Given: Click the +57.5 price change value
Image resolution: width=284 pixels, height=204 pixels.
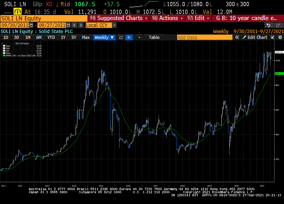Looking at the screenshot, I should pyautogui.click(x=112, y=4).
